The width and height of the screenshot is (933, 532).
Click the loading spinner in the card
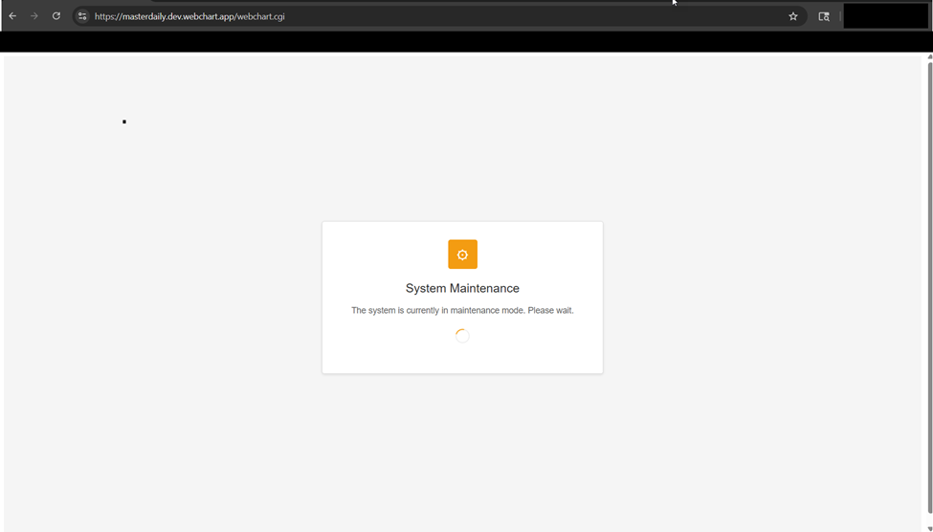coord(462,336)
